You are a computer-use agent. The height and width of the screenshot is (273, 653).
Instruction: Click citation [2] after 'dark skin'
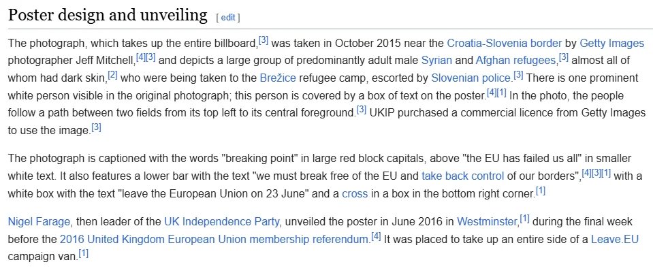(113, 76)
